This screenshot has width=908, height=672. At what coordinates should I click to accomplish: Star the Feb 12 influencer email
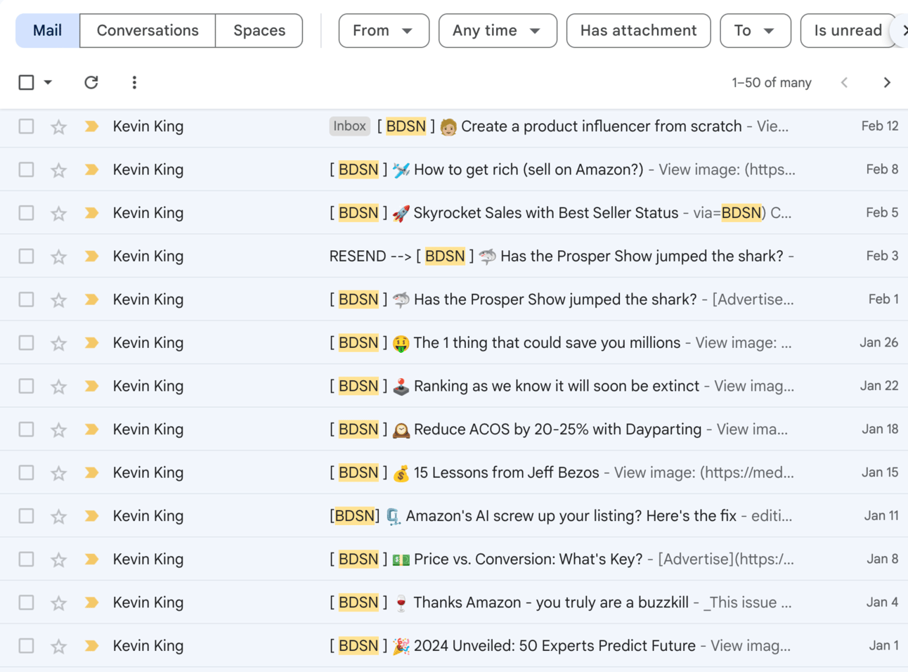click(59, 127)
